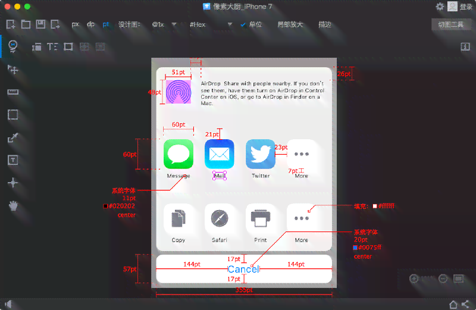Zoom in with the plus magnifier icon
Image resolution: width=476 pixels, height=310 pixels.
pyautogui.click(x=414, y=278)
